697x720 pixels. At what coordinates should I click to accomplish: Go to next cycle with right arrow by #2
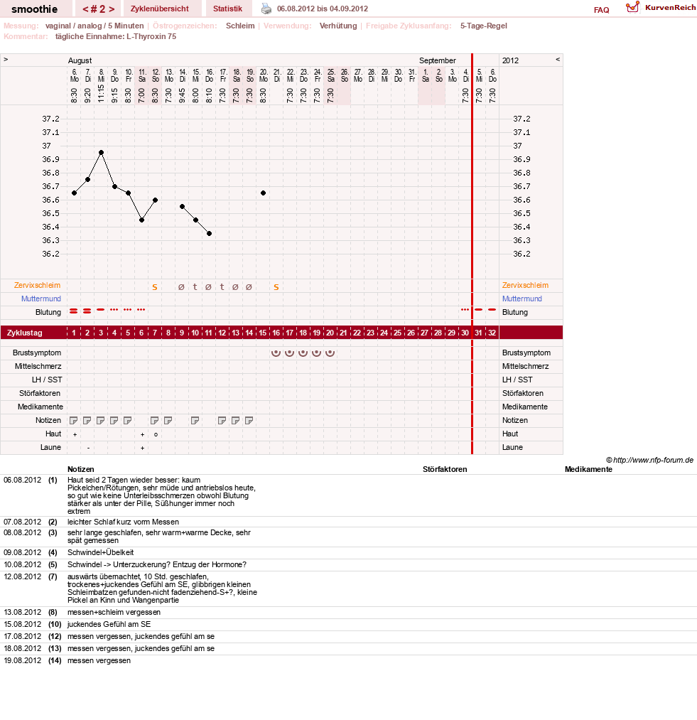pyautogui.click(x=112, y=9)
